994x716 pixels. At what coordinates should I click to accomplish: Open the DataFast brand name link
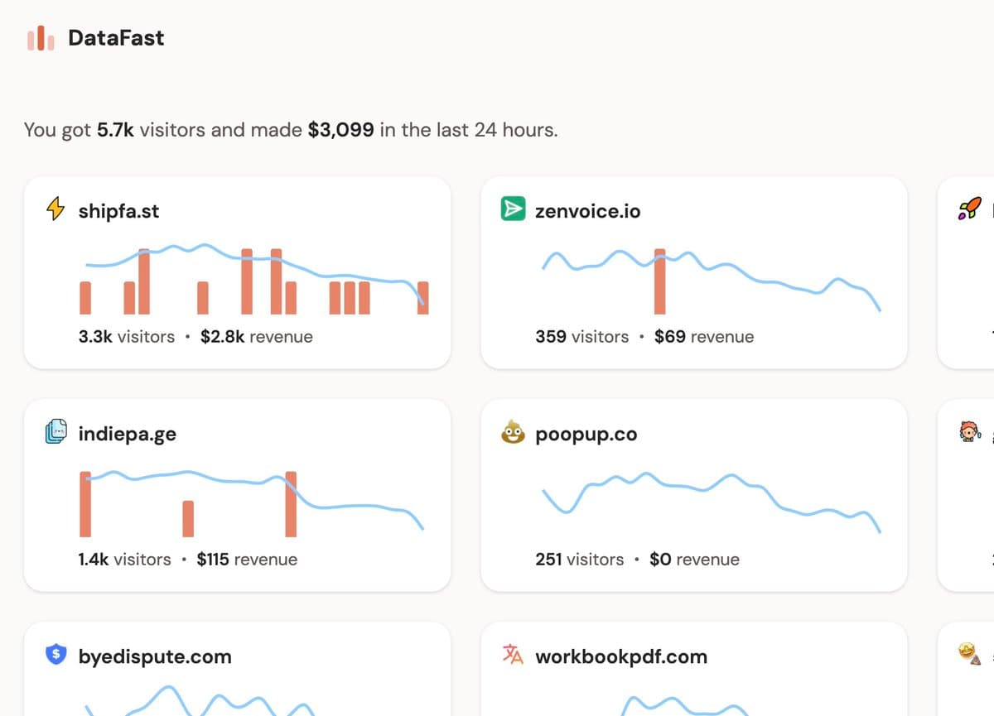(x=116, y=38)
